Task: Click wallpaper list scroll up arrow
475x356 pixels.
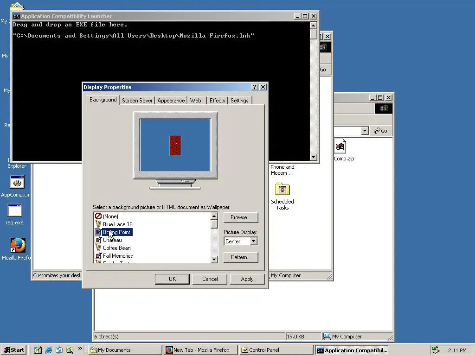Action: pos(214,216)
